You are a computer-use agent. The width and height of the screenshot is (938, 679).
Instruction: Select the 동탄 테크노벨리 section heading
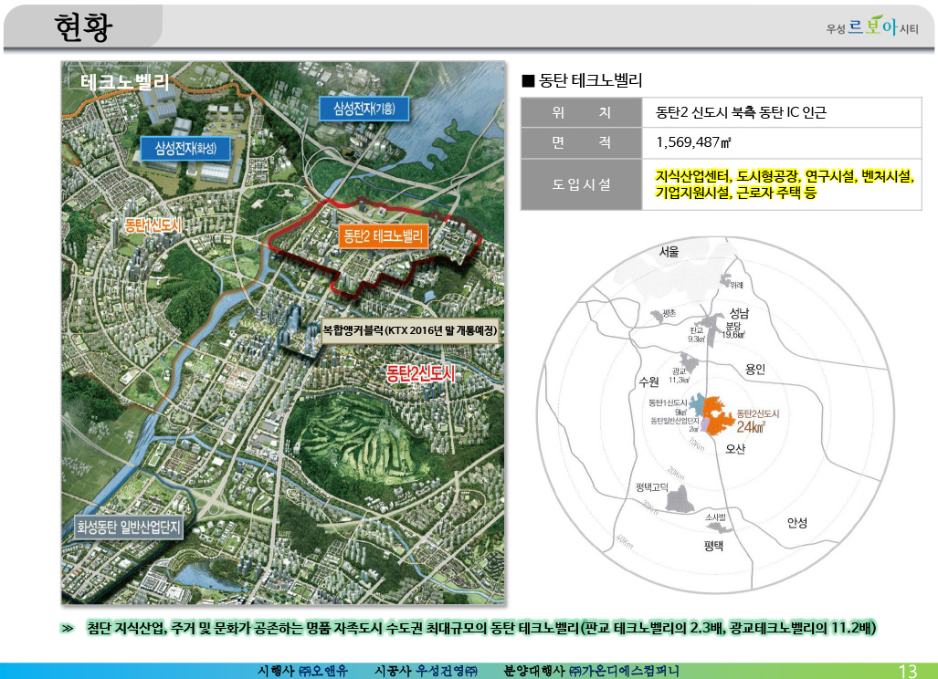click(590, 80)
